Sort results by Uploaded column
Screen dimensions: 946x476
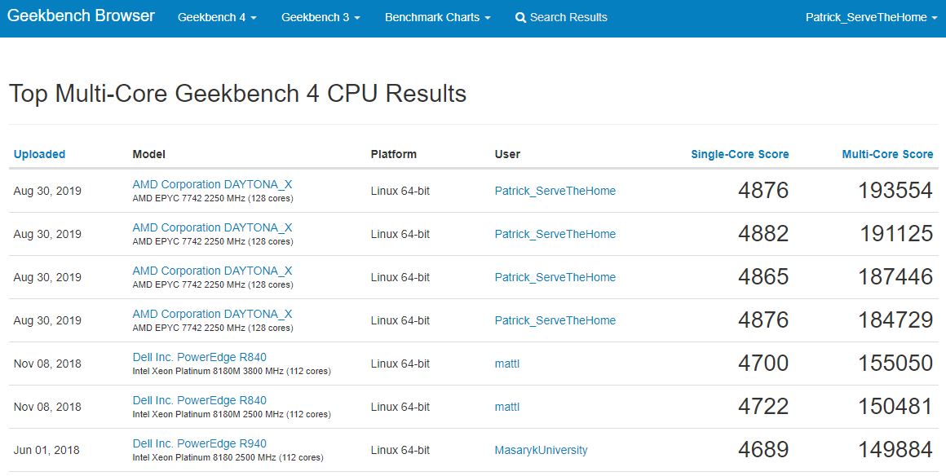[x=39, y=154]
